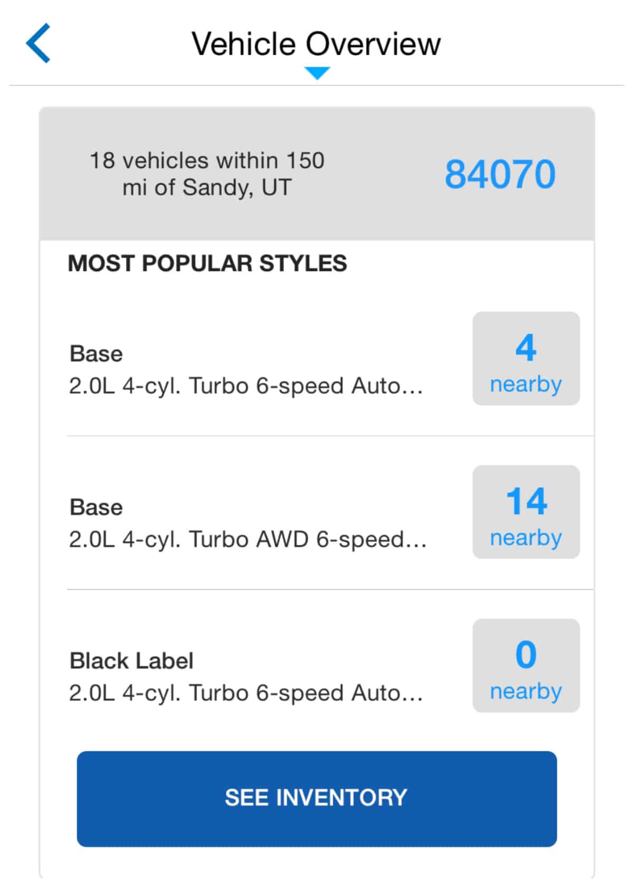
Task: Tap the back chevron arrow
Action: pos(38,43)
